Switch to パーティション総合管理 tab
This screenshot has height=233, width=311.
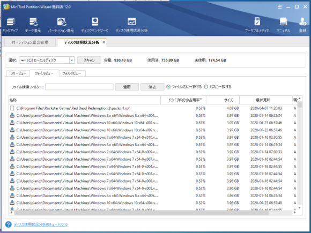click(29, 42)
